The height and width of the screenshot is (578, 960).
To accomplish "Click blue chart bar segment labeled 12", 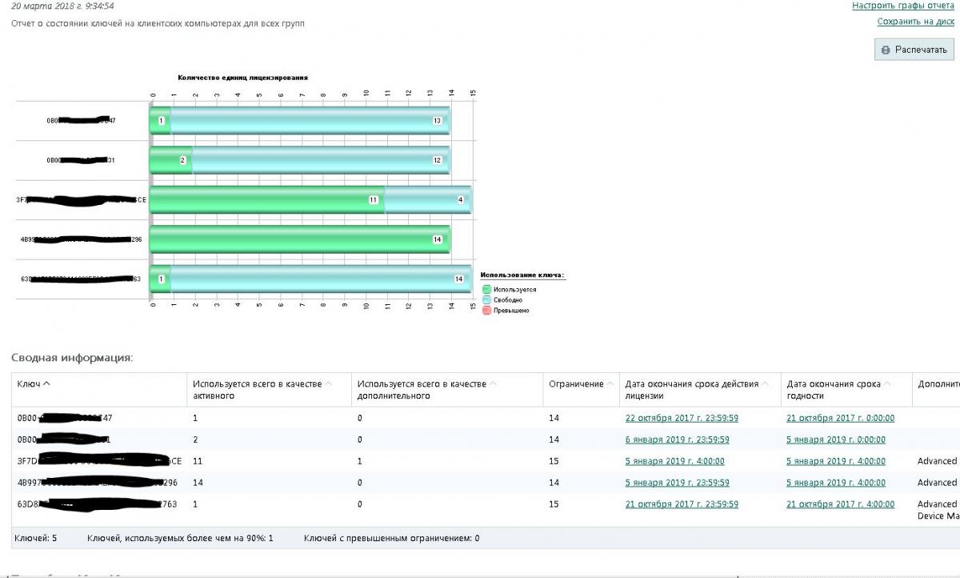I will point(321,160).
